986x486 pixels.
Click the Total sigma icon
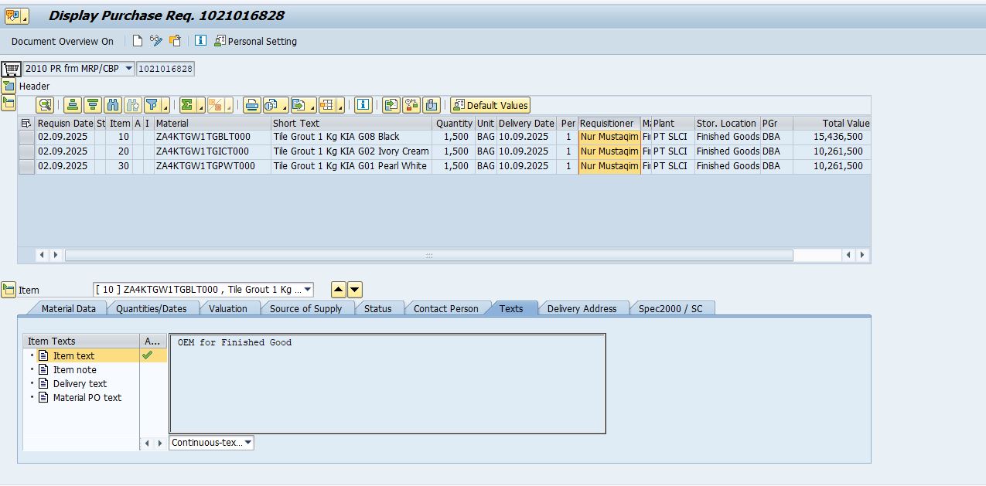pos(186,105)
